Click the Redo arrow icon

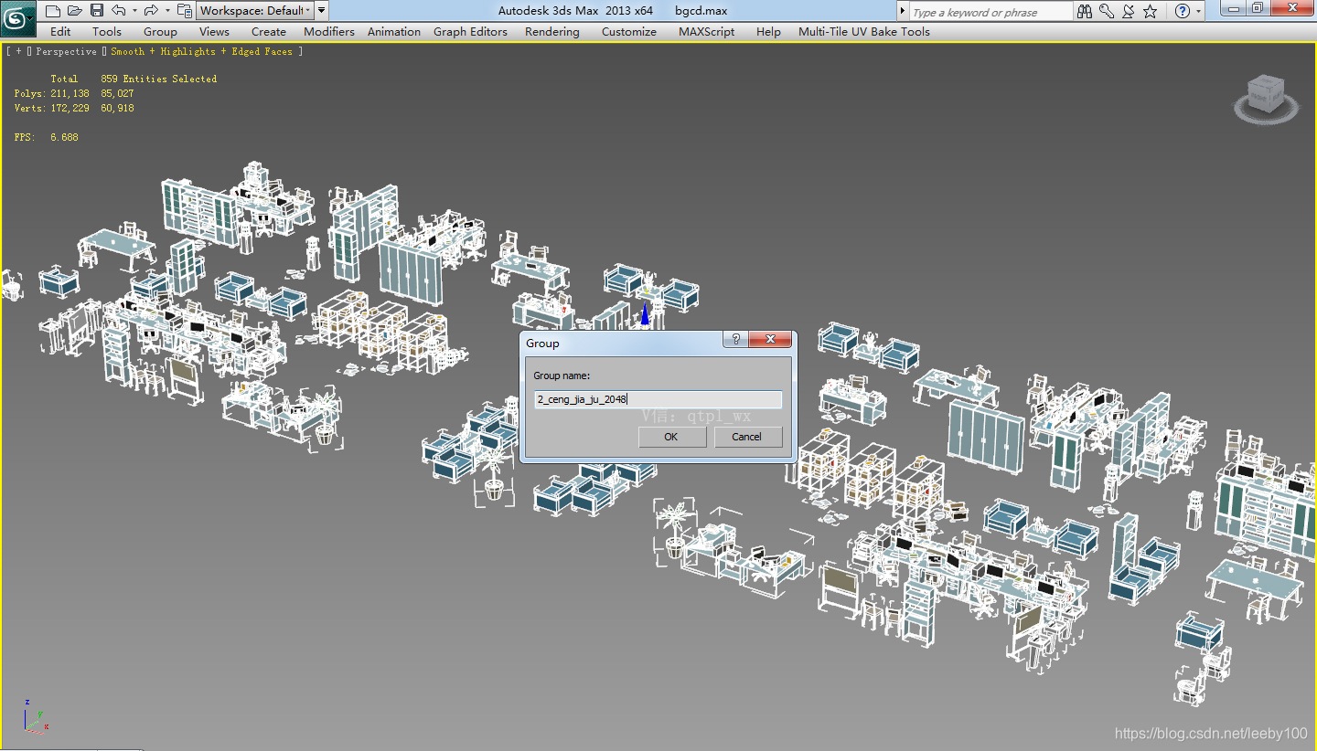pyautogui.click(x=151, y=11)
